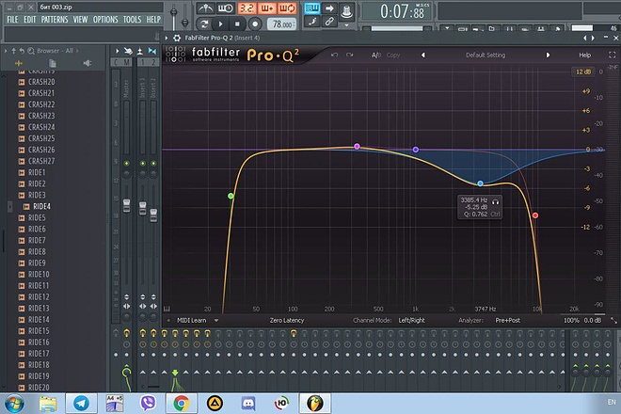Click the knob tweak icon
Screen dimensions: 621x414
pos(346,11)
